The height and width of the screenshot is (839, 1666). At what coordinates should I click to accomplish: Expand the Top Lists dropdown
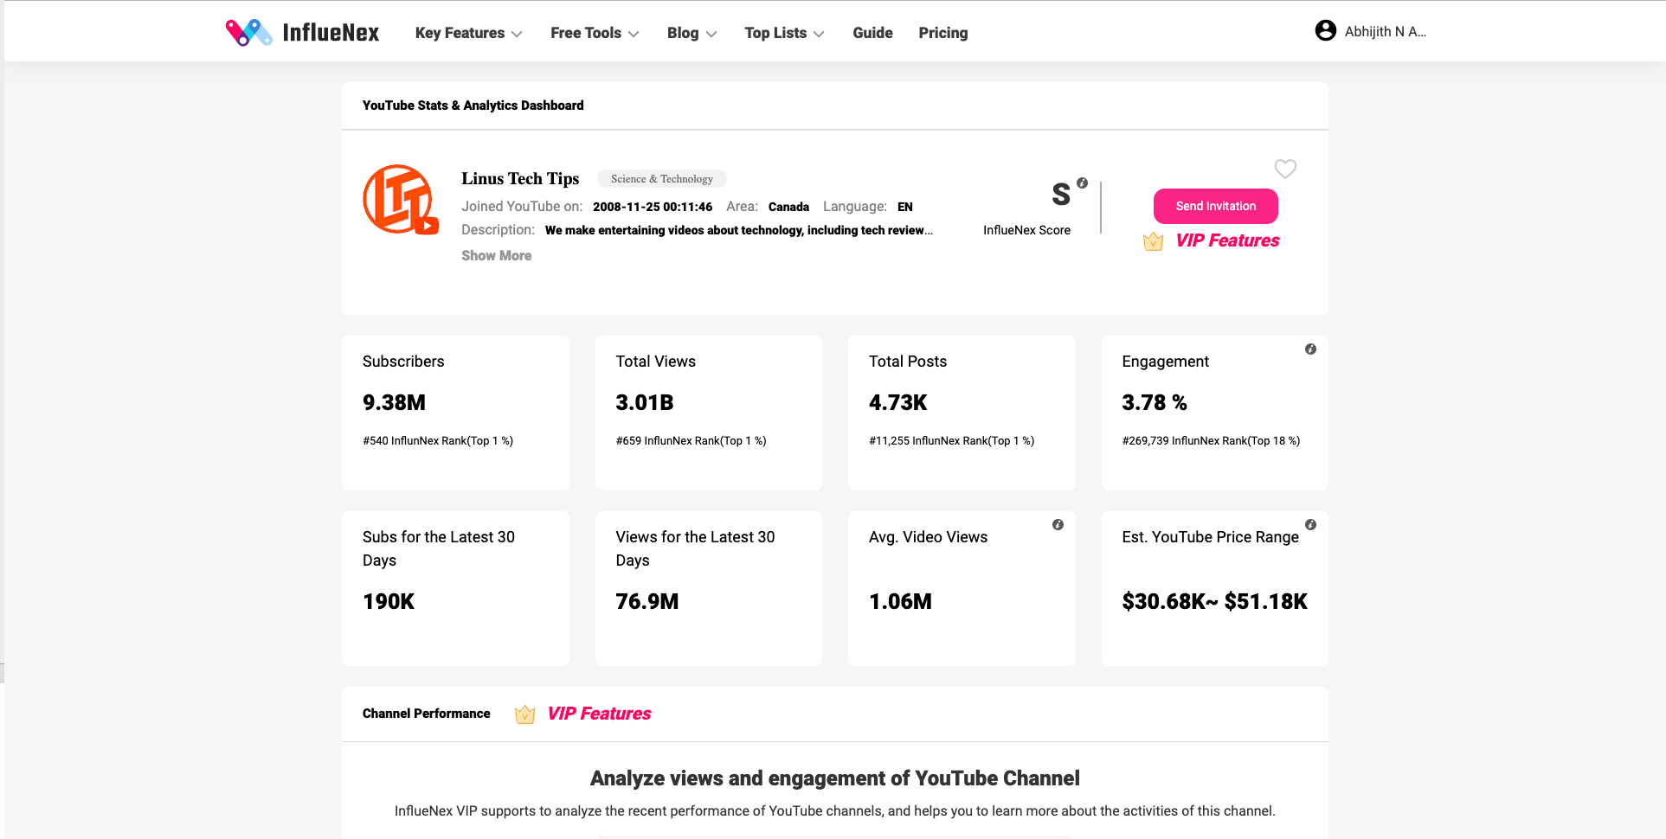coord(784,33)
